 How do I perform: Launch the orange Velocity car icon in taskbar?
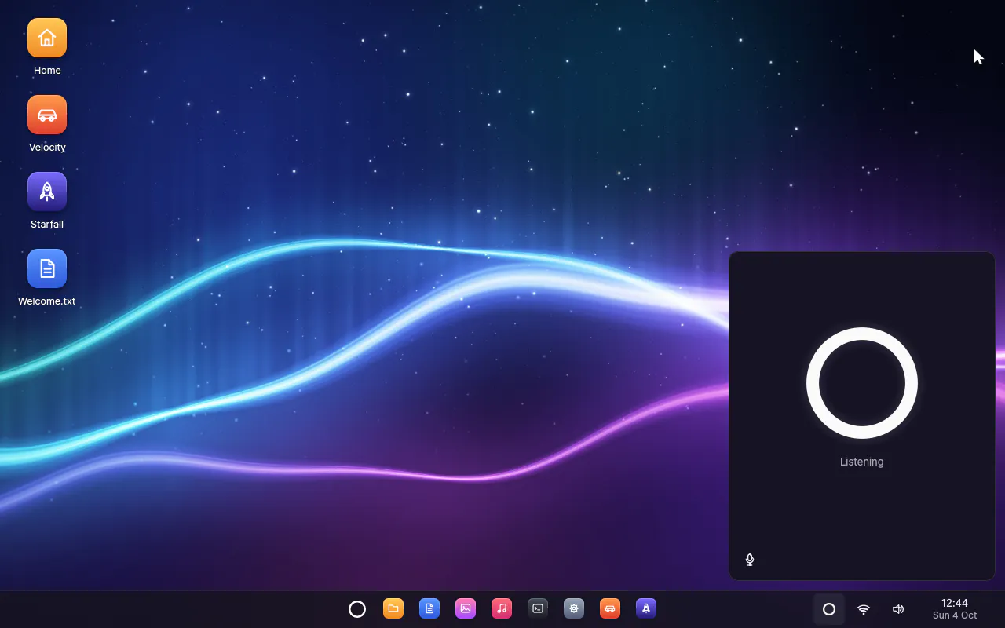click(x=610, y=608)
